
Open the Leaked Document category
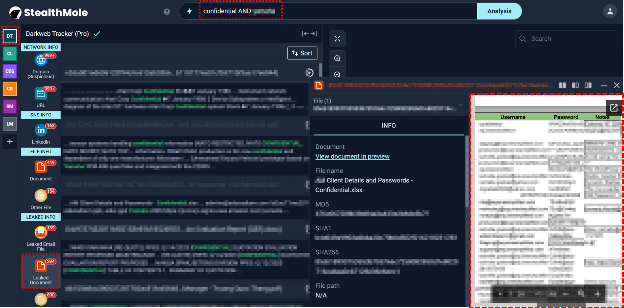click(x=41, y=266)
